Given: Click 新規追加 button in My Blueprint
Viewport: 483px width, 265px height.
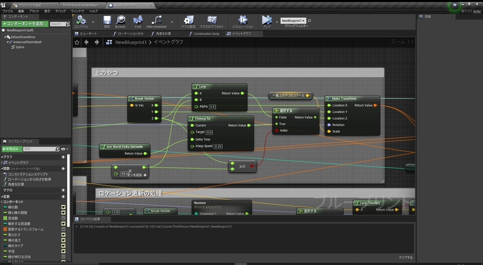Looking at the screenshot, I should pos(12,149).
